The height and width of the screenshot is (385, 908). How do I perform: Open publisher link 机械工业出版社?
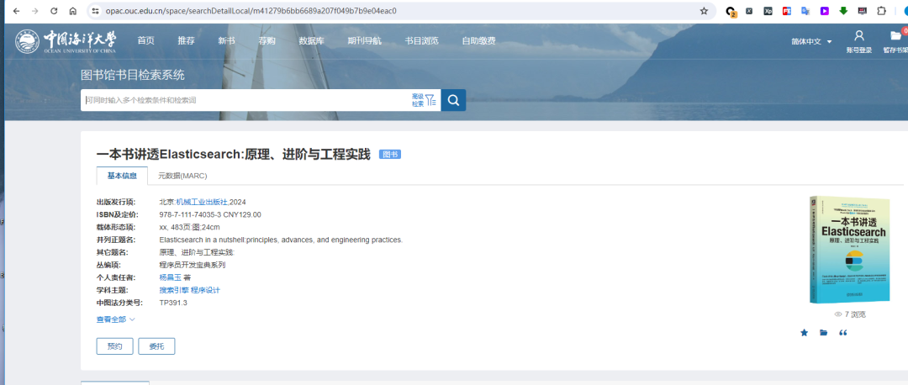(x=202, y=202)
